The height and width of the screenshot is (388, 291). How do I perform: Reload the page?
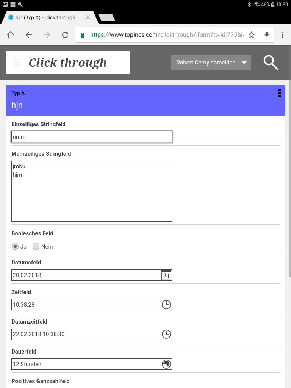coord(65,35)
